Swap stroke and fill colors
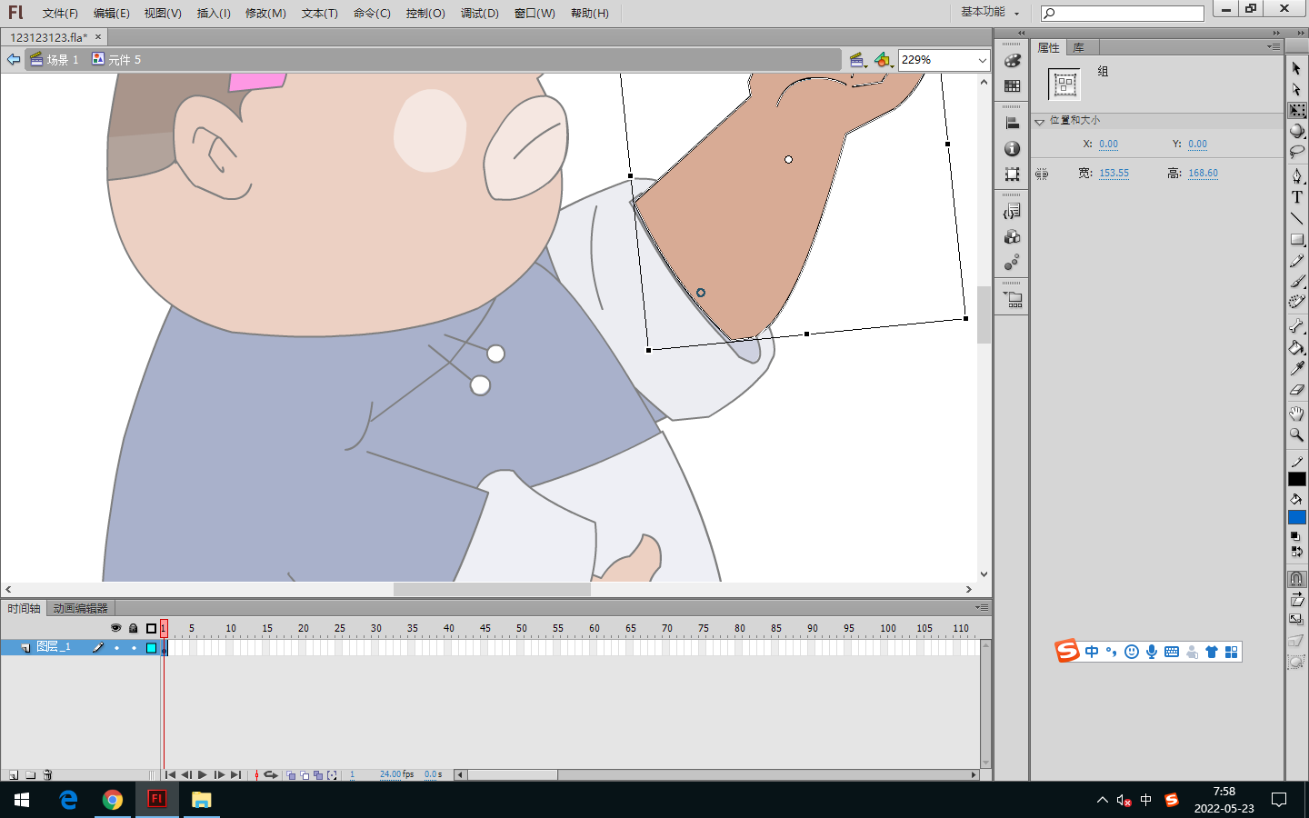Screen dimensions: 1309x818 point(1296,552)
